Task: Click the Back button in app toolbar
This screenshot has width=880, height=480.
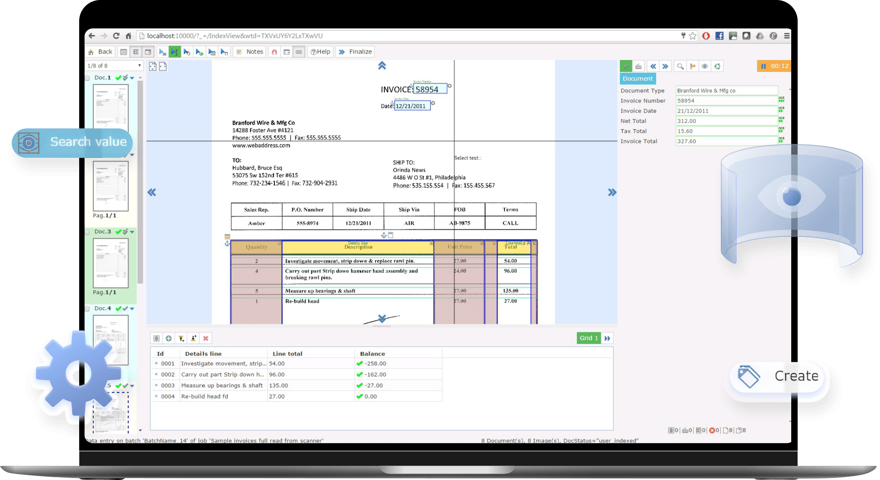Action: click(100, 52)
